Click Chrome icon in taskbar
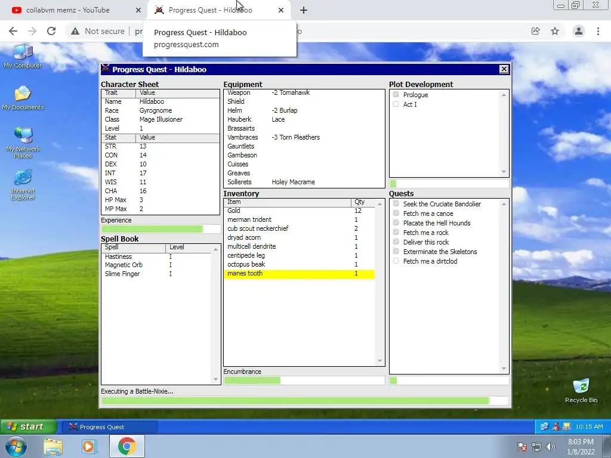The height and width of the screenshot is (458, 611). click(127, 446)
